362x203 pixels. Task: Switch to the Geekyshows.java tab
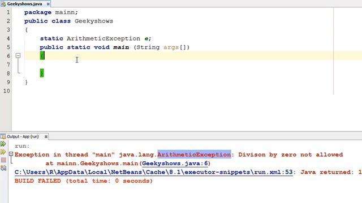[24, 4]
